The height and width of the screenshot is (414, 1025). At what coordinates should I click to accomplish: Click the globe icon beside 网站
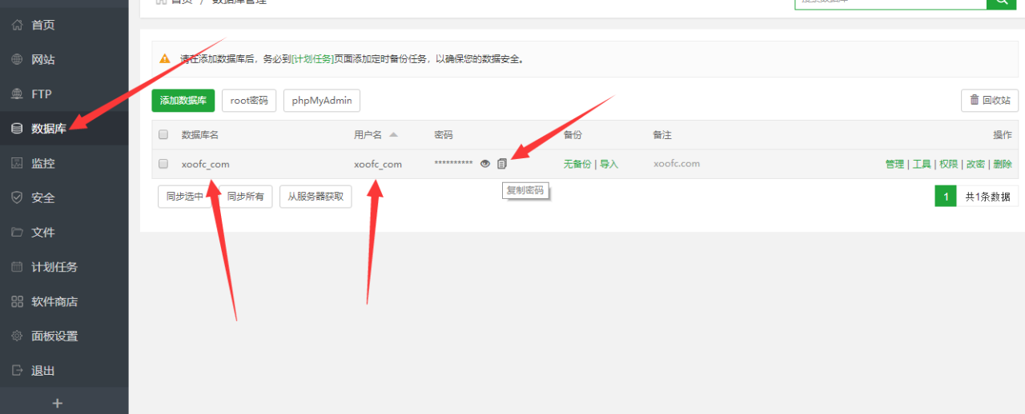pyautogui.click(x=17, y=59)
